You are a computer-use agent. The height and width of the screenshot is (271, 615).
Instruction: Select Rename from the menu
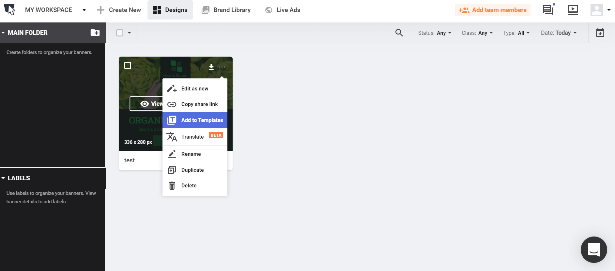tap(195, 154)
